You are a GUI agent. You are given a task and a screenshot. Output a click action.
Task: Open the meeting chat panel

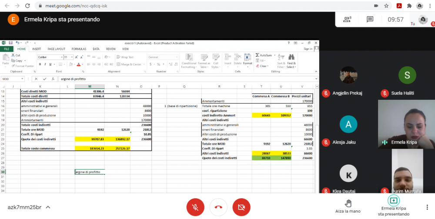(370, 20)
